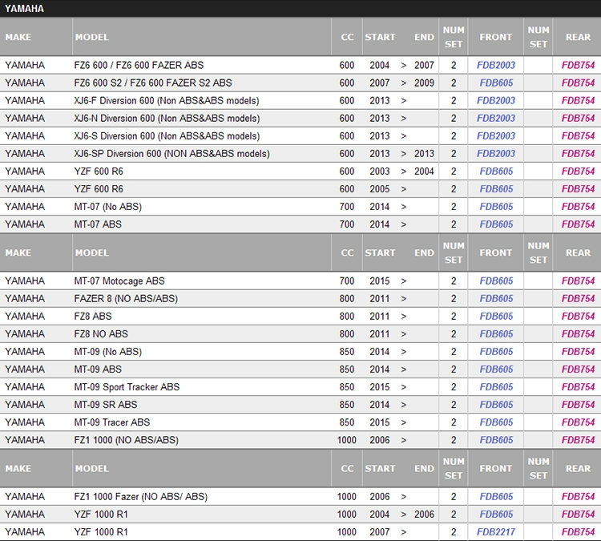Open front pad FDB2003 for FZ6 600 FAZER ABS
The height and width of the screenshot is (541, 601).
(x=496, y=65)
